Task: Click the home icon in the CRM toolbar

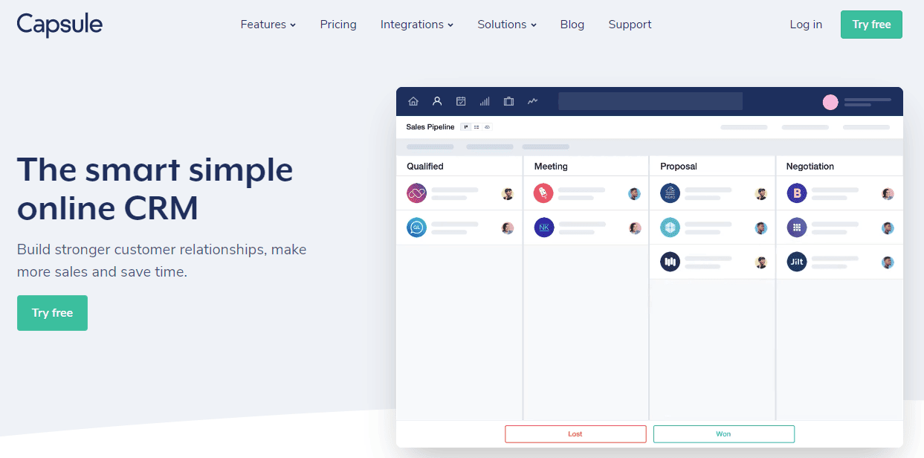Action: tap(413, 102)
